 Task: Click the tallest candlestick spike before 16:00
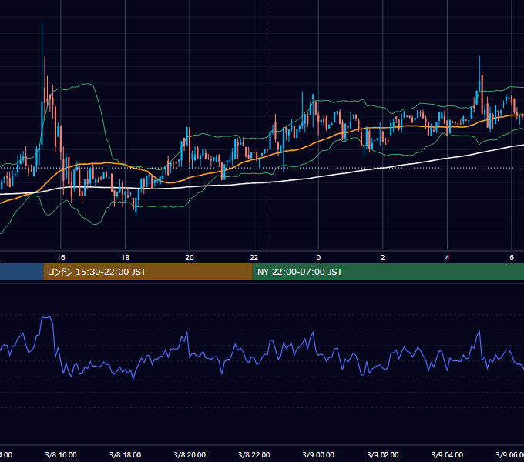(x=42, y=83)
